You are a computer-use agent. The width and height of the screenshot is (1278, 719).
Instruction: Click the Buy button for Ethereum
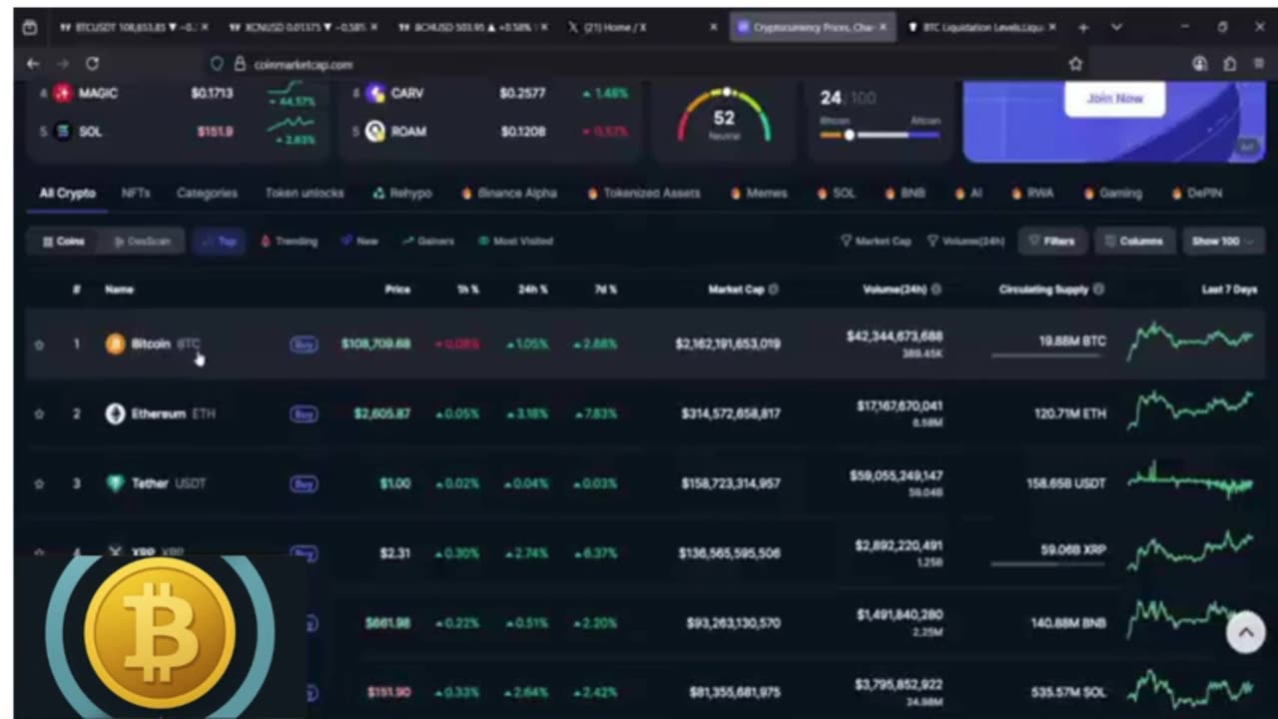(x=304, y=413)
